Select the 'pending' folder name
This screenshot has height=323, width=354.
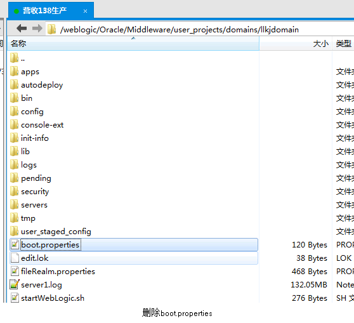tap(36, 178)
